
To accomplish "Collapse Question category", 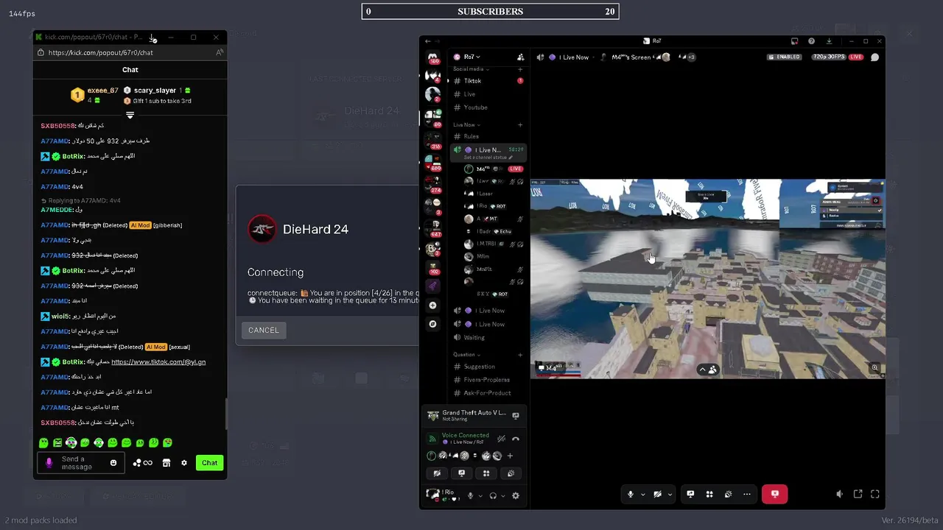I will point(466,354).
